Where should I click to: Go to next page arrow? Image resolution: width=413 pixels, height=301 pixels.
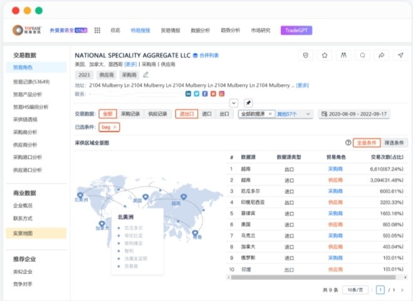pos(402,290)
